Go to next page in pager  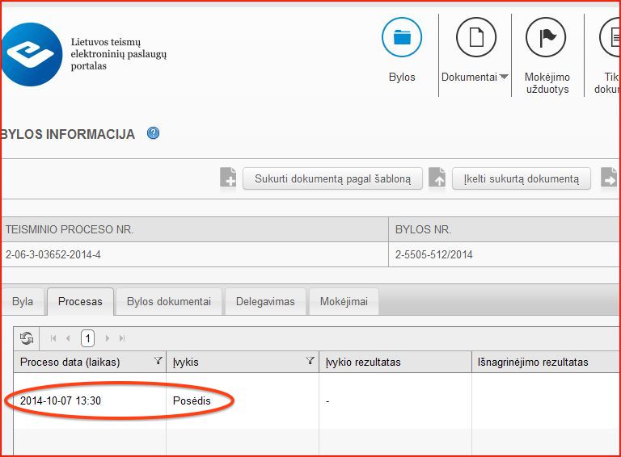[107, 338]
